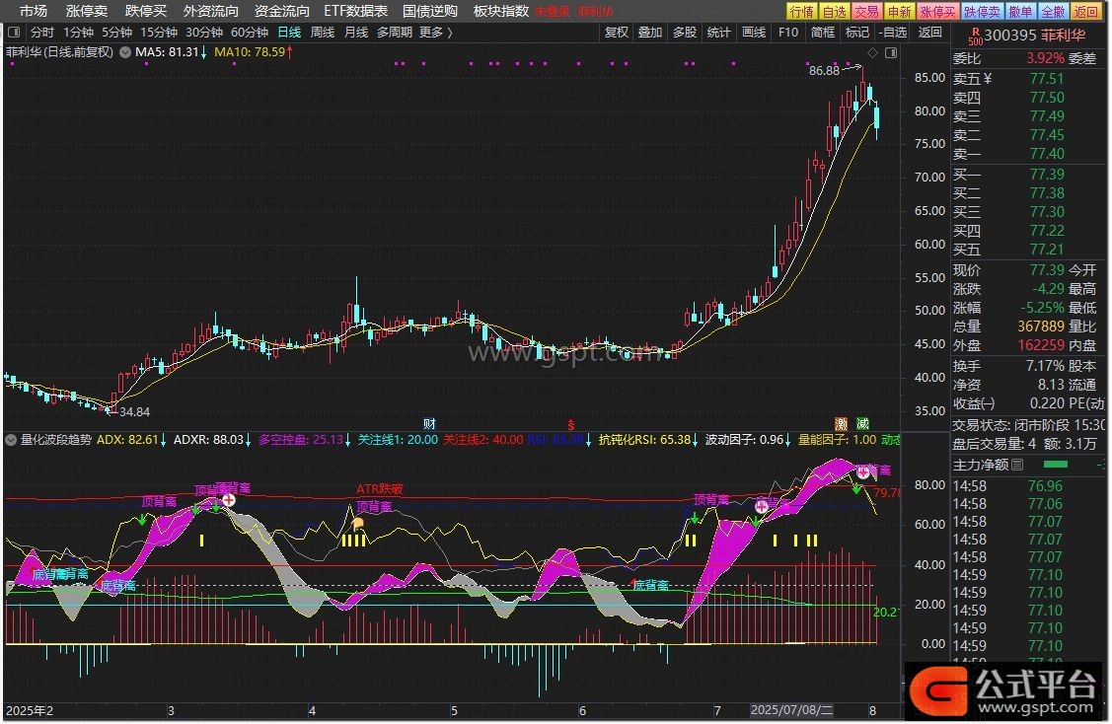Click the 复权 toolbar button

617,32
